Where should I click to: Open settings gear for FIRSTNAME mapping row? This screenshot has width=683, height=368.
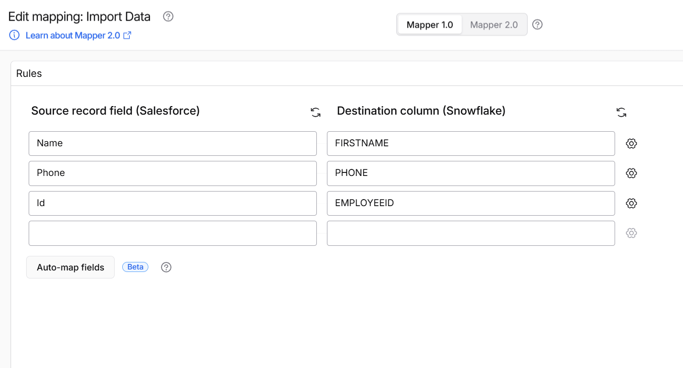[x=631, y=144]
